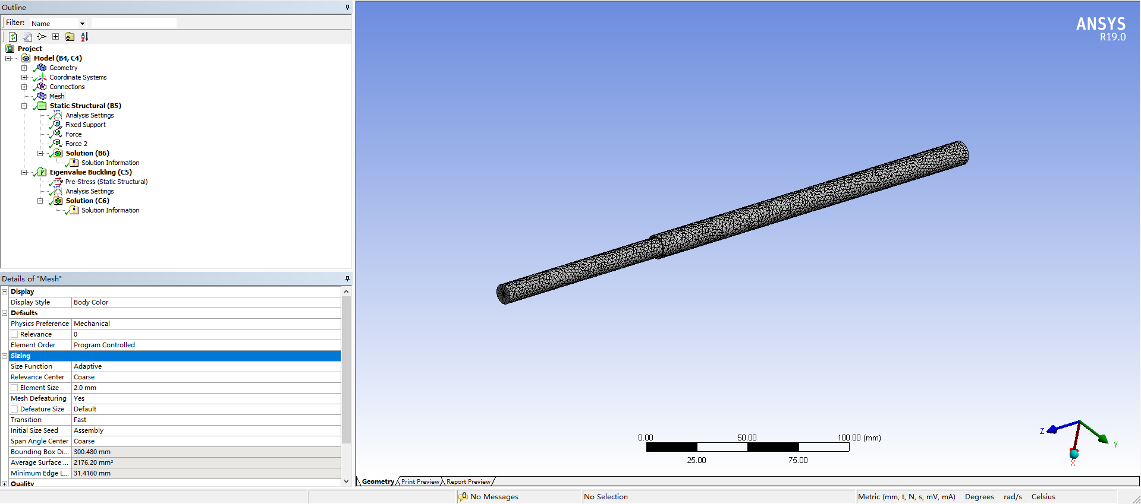1141x504 pixels.
Task: Click the Solution (C6) icon
Action: 58,201
